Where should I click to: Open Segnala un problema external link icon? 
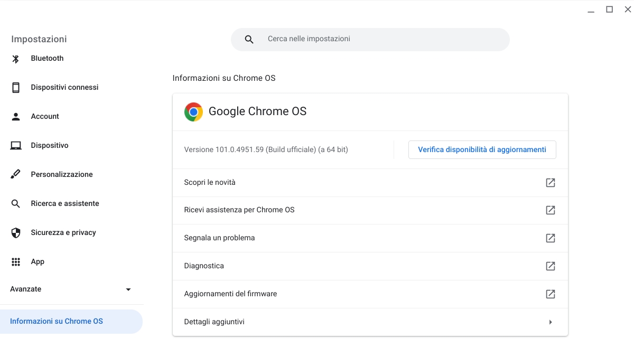[x=550, y=238]
